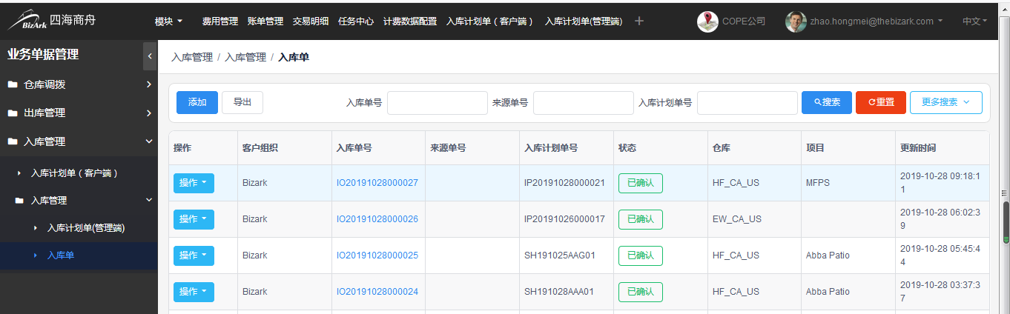Select 入库计划单(管理端) in sidebar
Viewport: 1010px width, 314px height.
pos(86,227)
